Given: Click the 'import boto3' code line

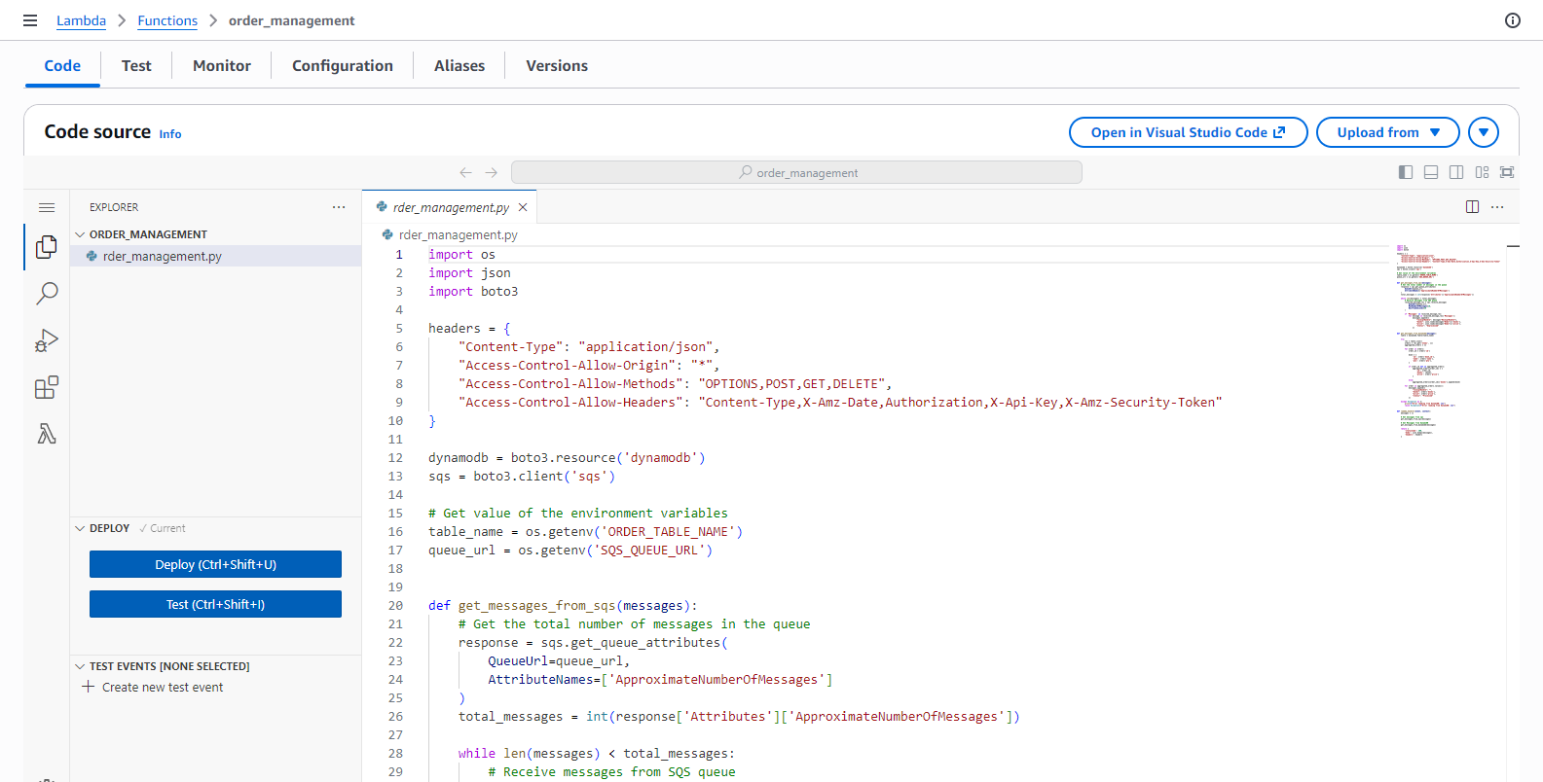Looking at the screenshot, I should 473,292.
